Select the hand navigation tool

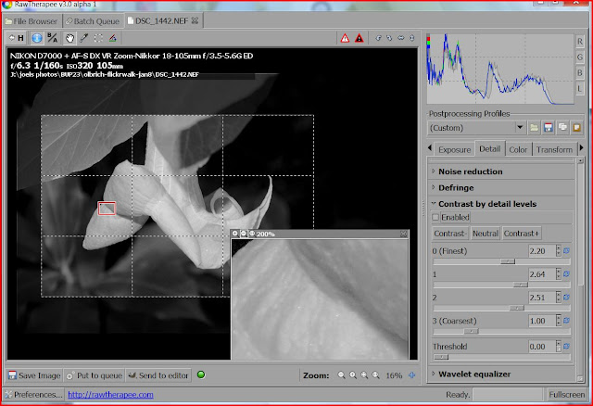coord(69,38)
